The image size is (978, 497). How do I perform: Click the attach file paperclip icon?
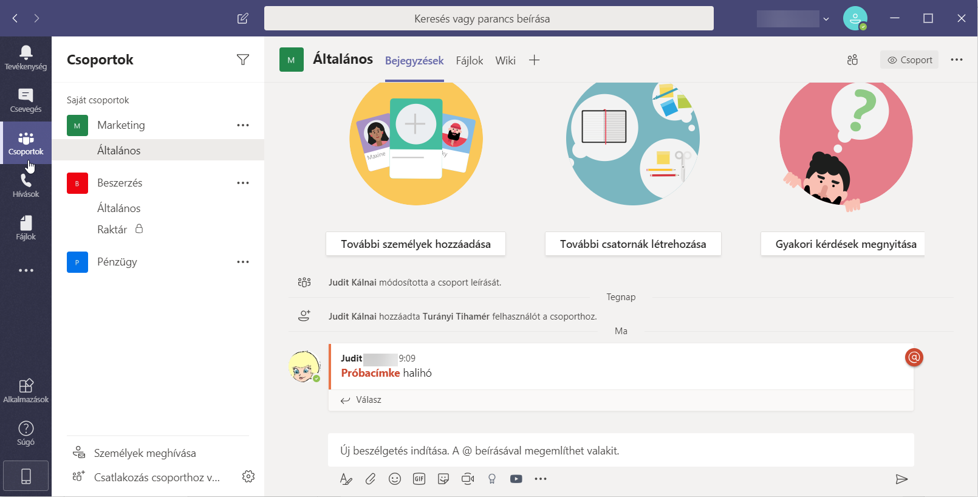371,479
